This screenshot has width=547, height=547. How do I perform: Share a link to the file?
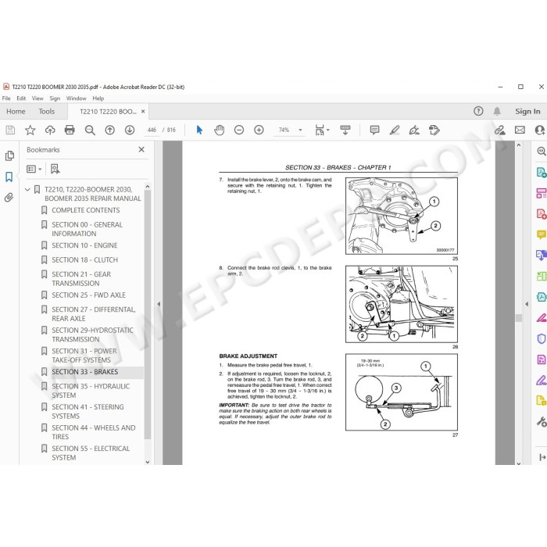point(500,130)
